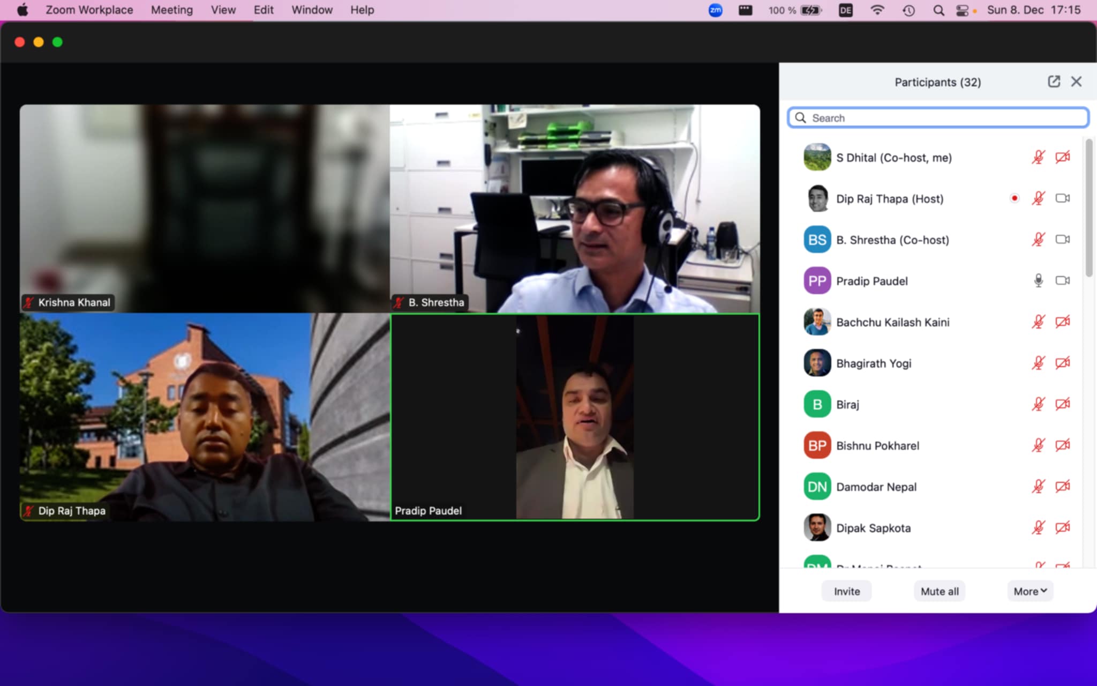Toggle B. Shrestha's video camera icon in list
Viewport: 1097px width, 686px height.
pos(1063,240)
